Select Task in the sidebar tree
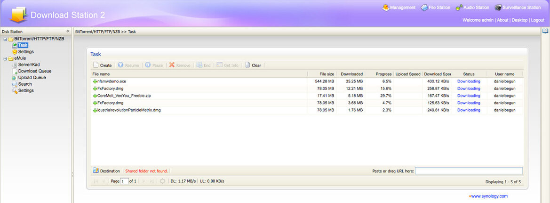 (23, 45)
